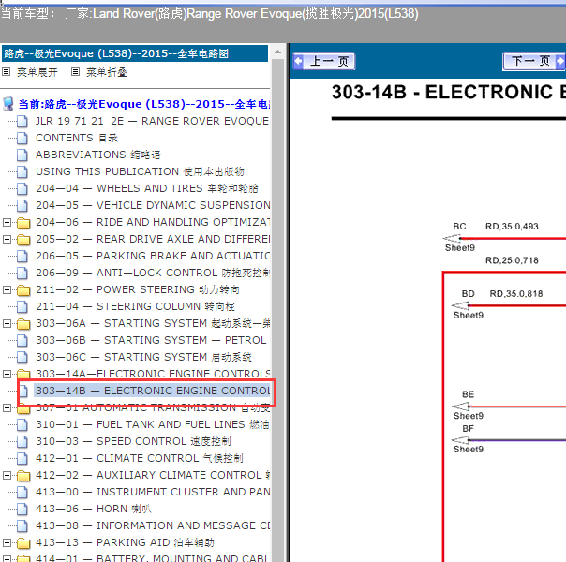This screenshot has width=566, height=562.
Task: Open 413-00 INSTRUMENT CLUSTER AND PANEL page
Action: click(x=153, y=492)
